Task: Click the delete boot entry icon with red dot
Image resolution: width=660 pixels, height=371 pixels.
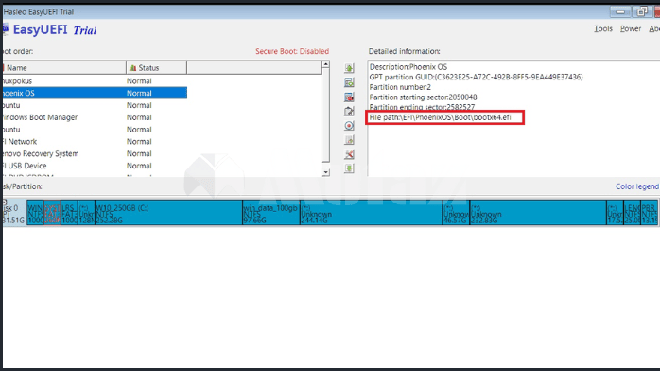Action: (349, 97)
